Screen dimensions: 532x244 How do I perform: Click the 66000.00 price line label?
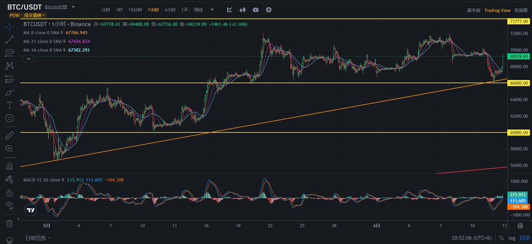518,83
